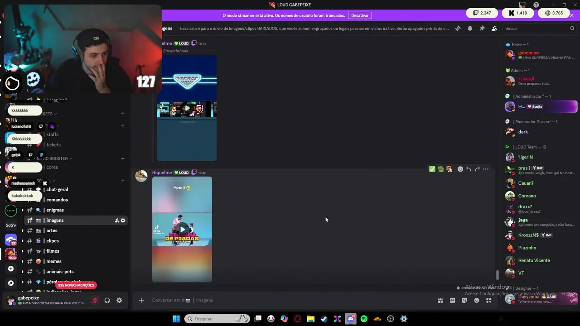Image resolution: width=580 pixels, height=326 pixels.
Task: Open the clipes channel
Action: pos(75,241)
